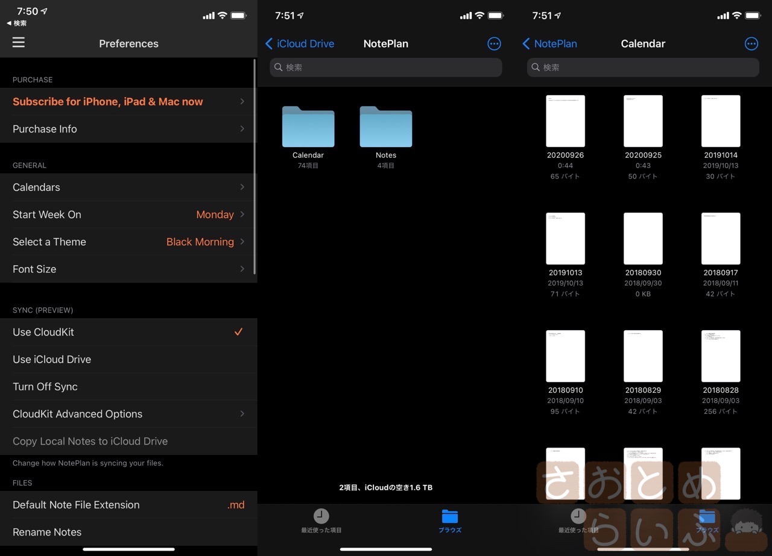772x556 pixels.
Task: Go back to iCloud Drive
Action: pos(300,43)
